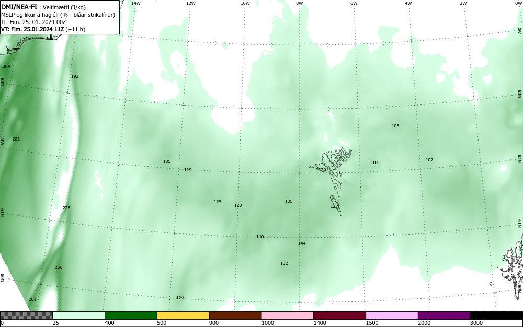Click the checkered gray 0–25 legend swatch
The height and width of the screenshot is (327, 523).
[26, 316]
